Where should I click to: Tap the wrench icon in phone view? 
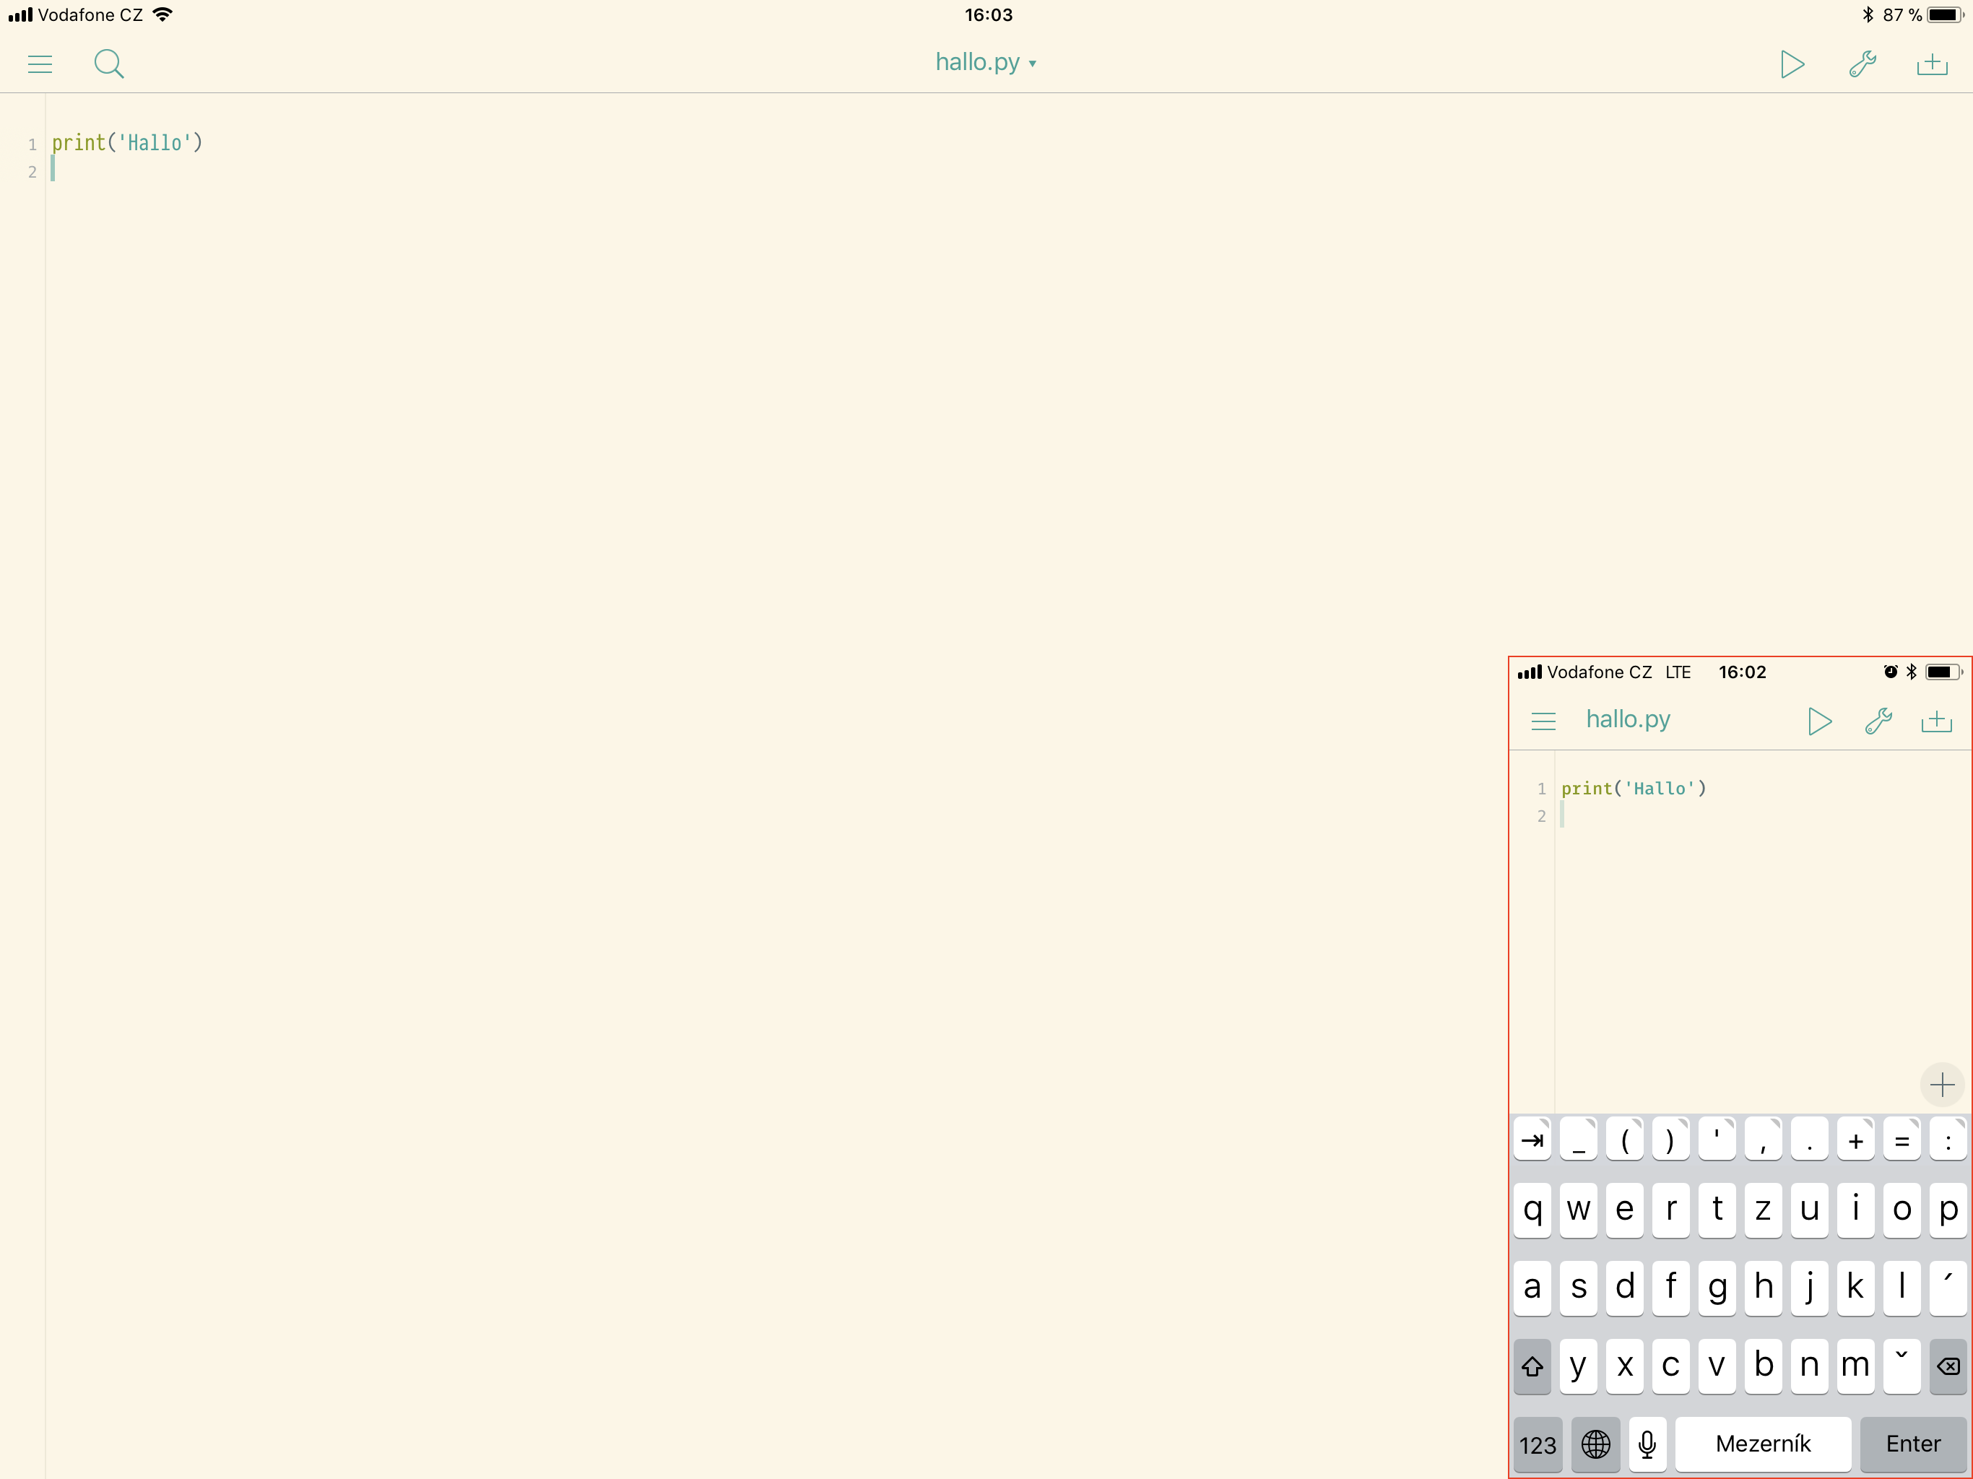[x=1878, y=721]
